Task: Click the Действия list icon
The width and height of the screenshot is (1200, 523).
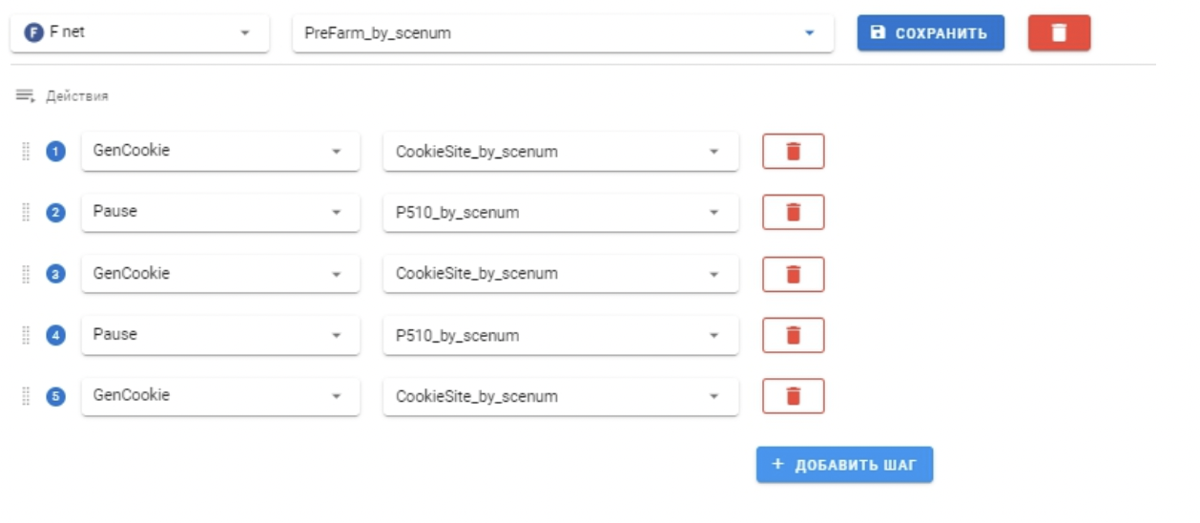Action: coord(25,95)
